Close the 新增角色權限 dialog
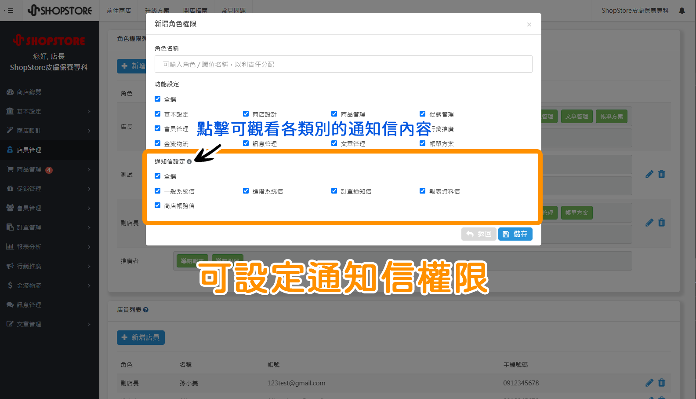 click(x=529, y=25)
